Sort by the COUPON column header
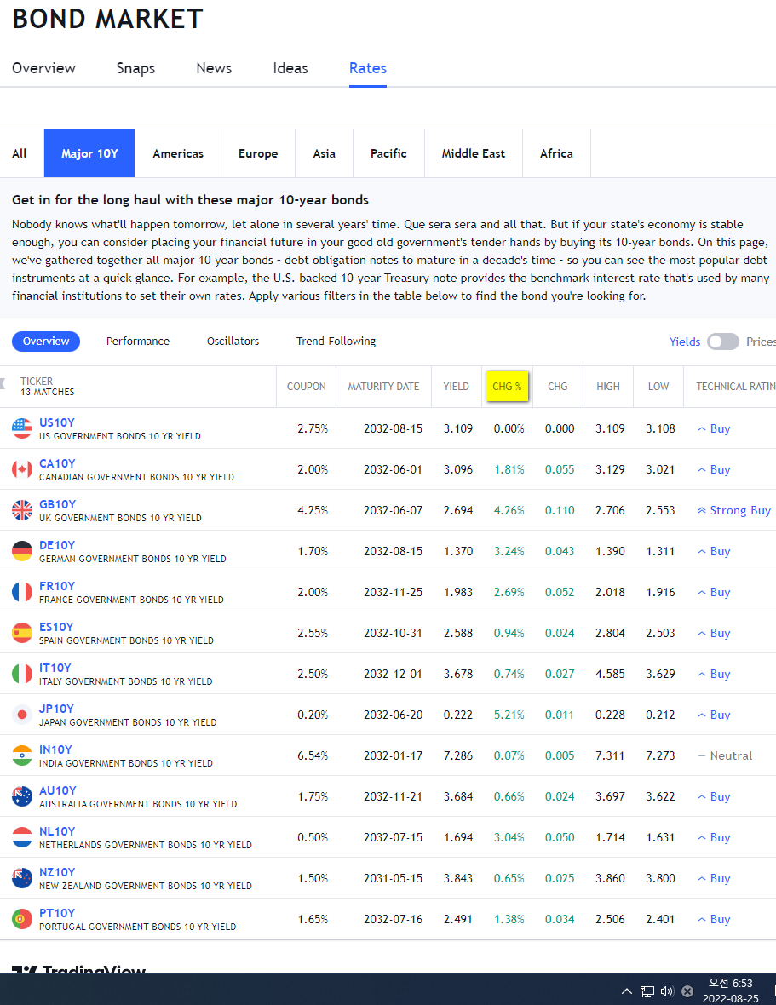This screenshot has height=1005, width=776. tap(307, 387)
